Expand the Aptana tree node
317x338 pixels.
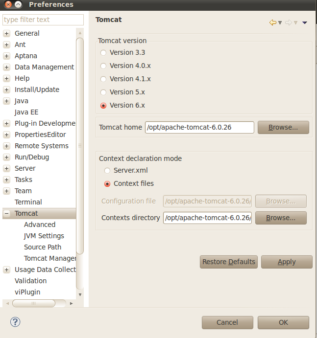7,56
